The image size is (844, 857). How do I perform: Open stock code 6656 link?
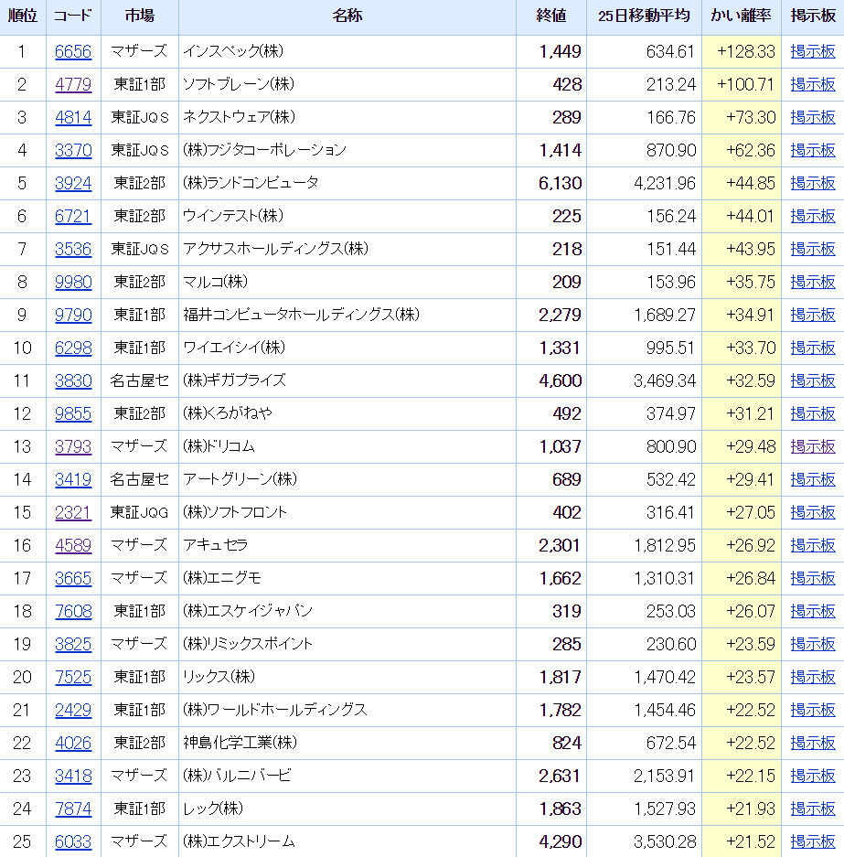click(73, 51)
